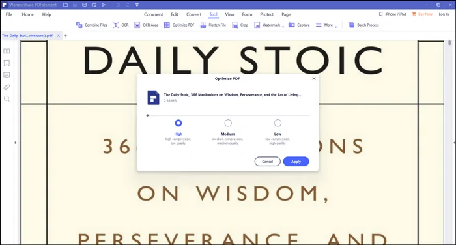Select the OCR Area tool
This screenshot has width=456, height=245.
147,25
